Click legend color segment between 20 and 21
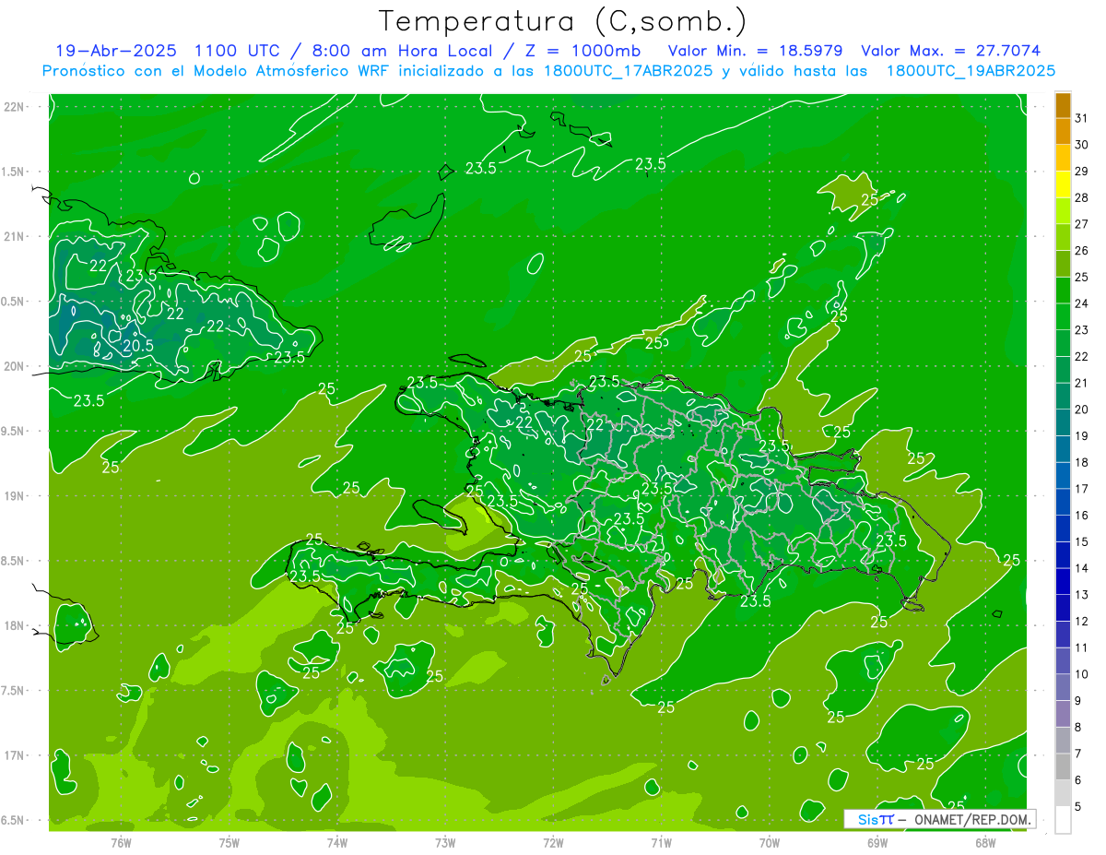Viewport: 1106px width, 855px height. coord(1063,397)
